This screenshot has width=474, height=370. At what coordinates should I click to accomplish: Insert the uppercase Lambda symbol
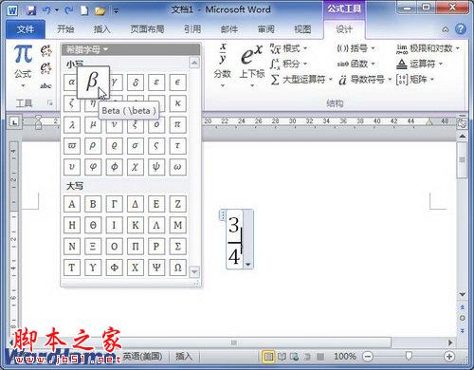tap(156, 225)
